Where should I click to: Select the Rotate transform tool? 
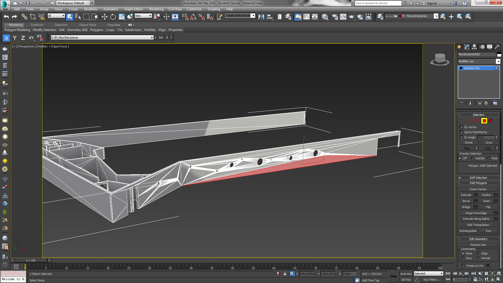pos(113,17)
